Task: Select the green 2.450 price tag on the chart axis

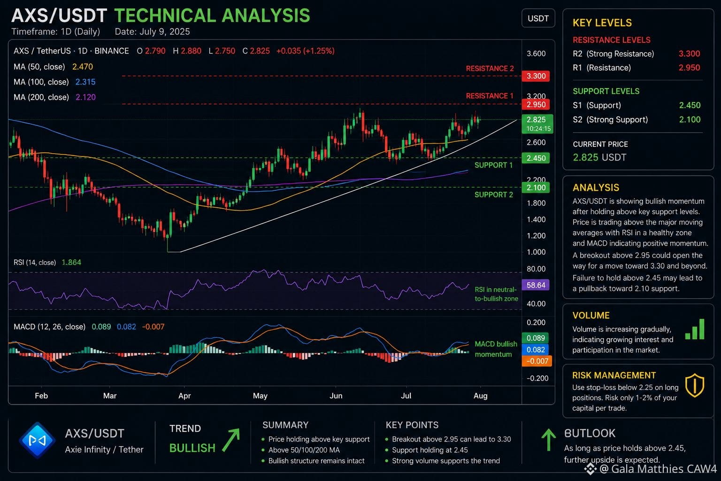Action: coord(536,158)
